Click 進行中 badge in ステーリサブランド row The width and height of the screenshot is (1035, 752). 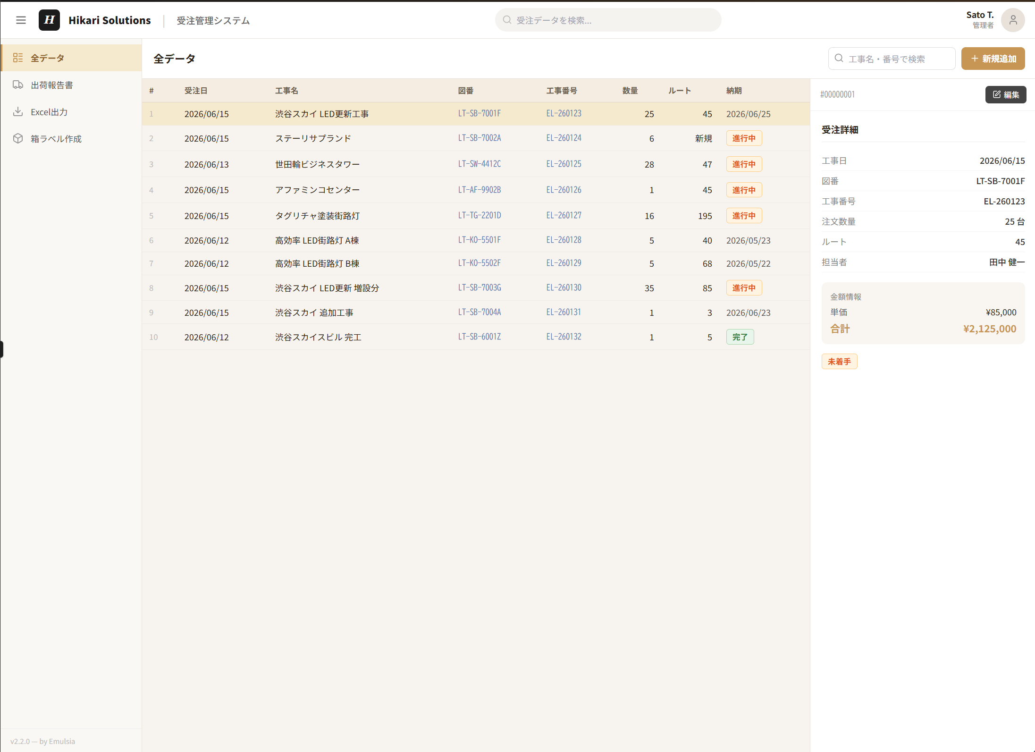coord(744,138)
